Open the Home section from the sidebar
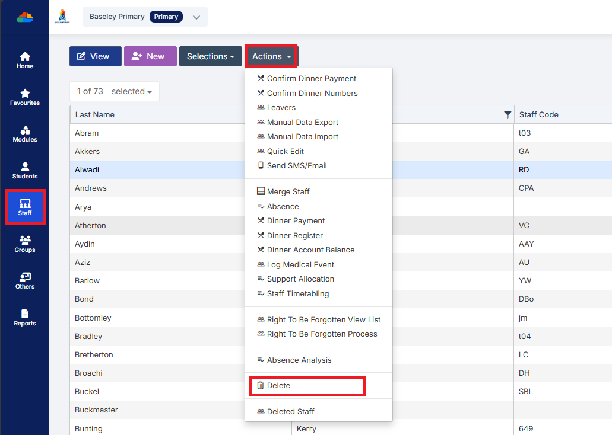612x435 pixels. coord(24,59)
